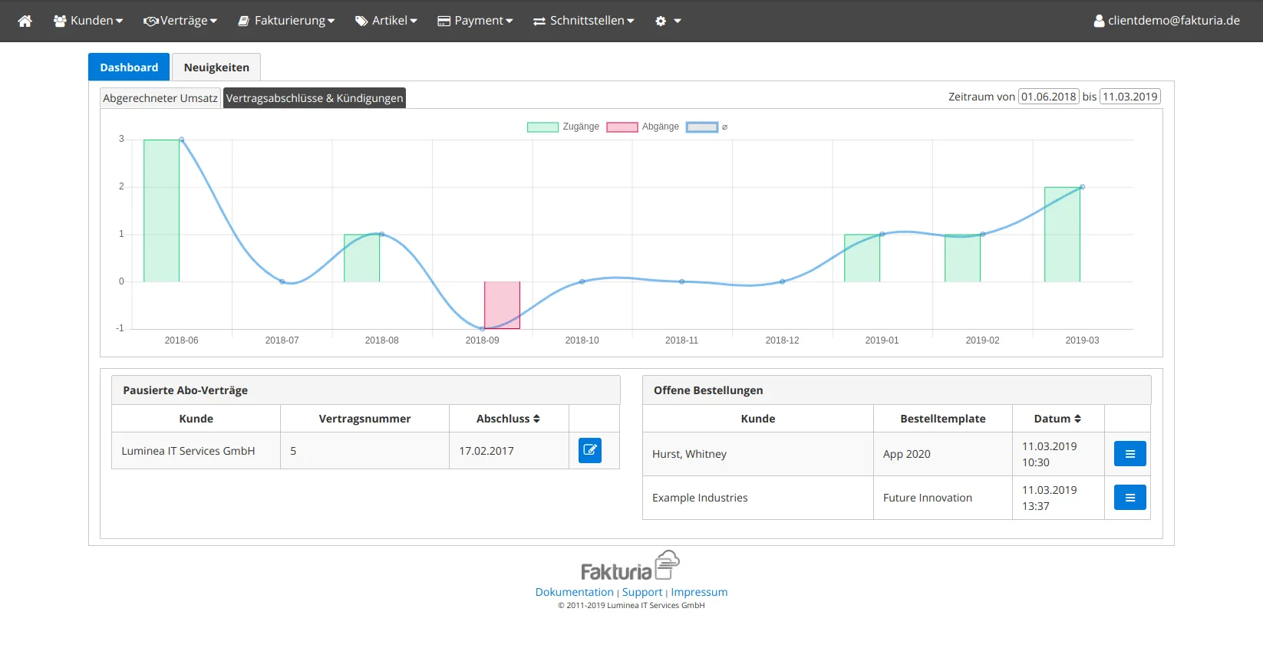Click the App 2020 template cell
The height and width of the screenshot is (661, 1263).
[x=943, y=454]
